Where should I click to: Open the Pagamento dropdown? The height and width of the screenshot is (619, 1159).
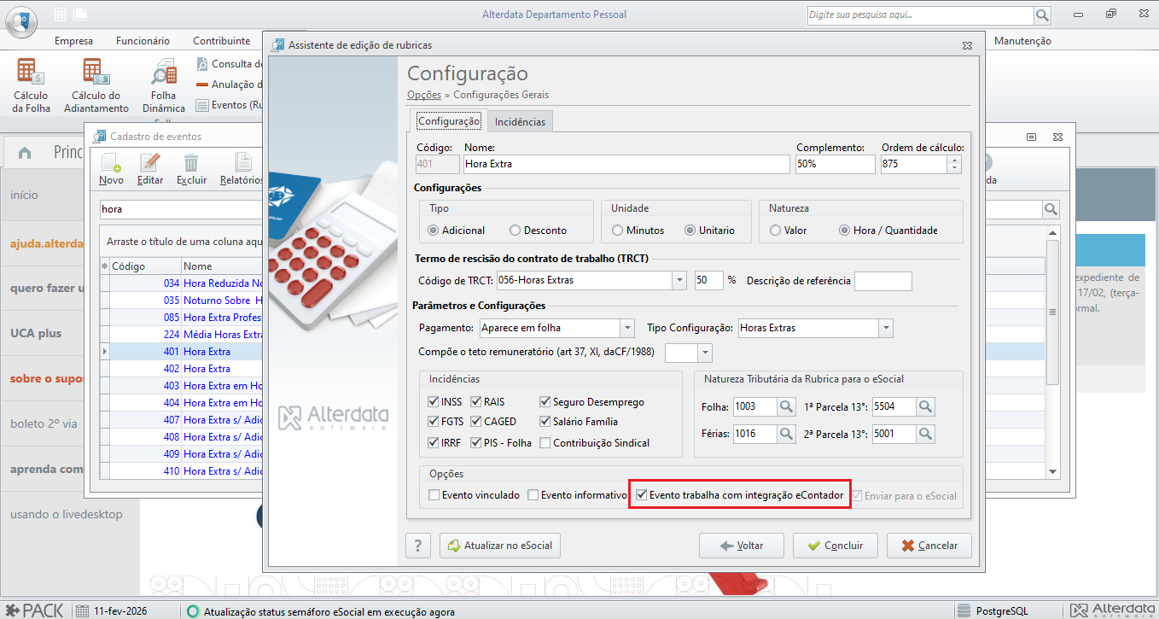click(627, 328)
